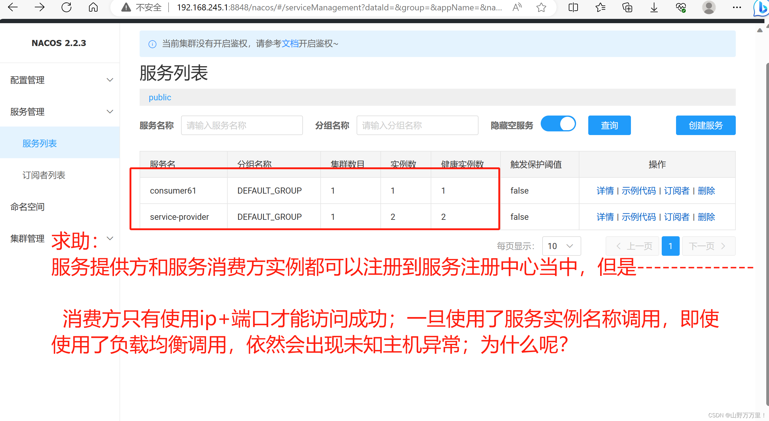Open 订阅者列表 in the sidebar
This screenshot has width=769, height=421.
click(x=44, y=175)
